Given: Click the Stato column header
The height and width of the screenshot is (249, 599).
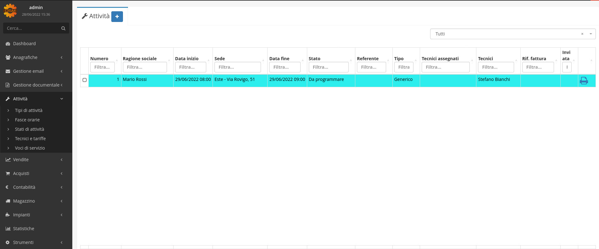Looking at the screenshot, I should [314, 59].
